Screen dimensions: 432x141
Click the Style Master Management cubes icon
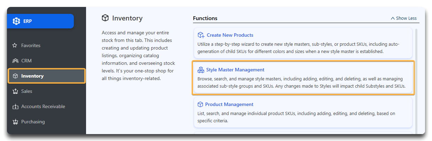point(201,70)
